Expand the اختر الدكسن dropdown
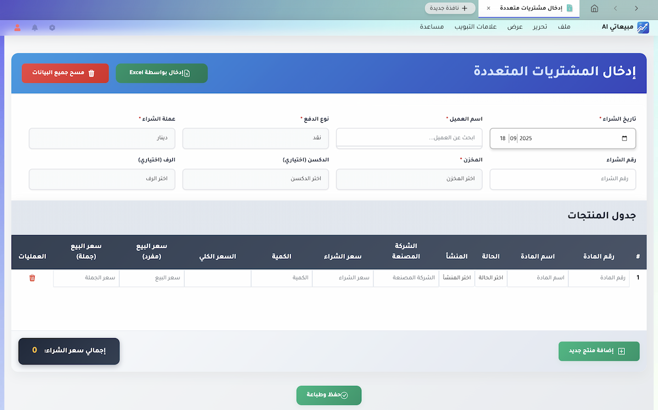658x410 pixels. [x=256, y=179]
